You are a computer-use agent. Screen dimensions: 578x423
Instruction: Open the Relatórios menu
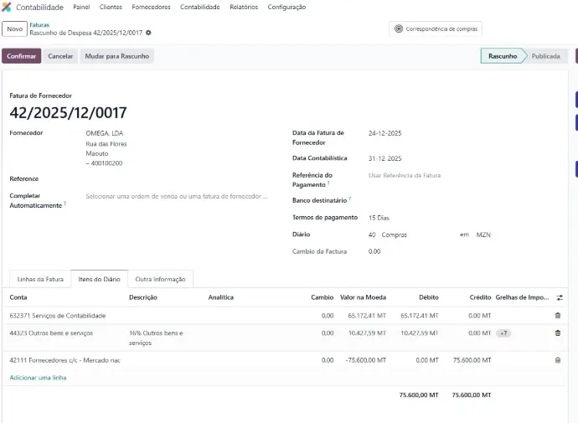[243, 7]
